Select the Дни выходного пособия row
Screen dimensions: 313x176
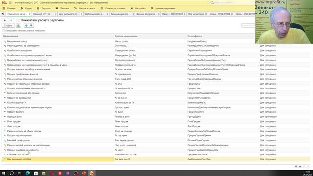pos(156,159)
